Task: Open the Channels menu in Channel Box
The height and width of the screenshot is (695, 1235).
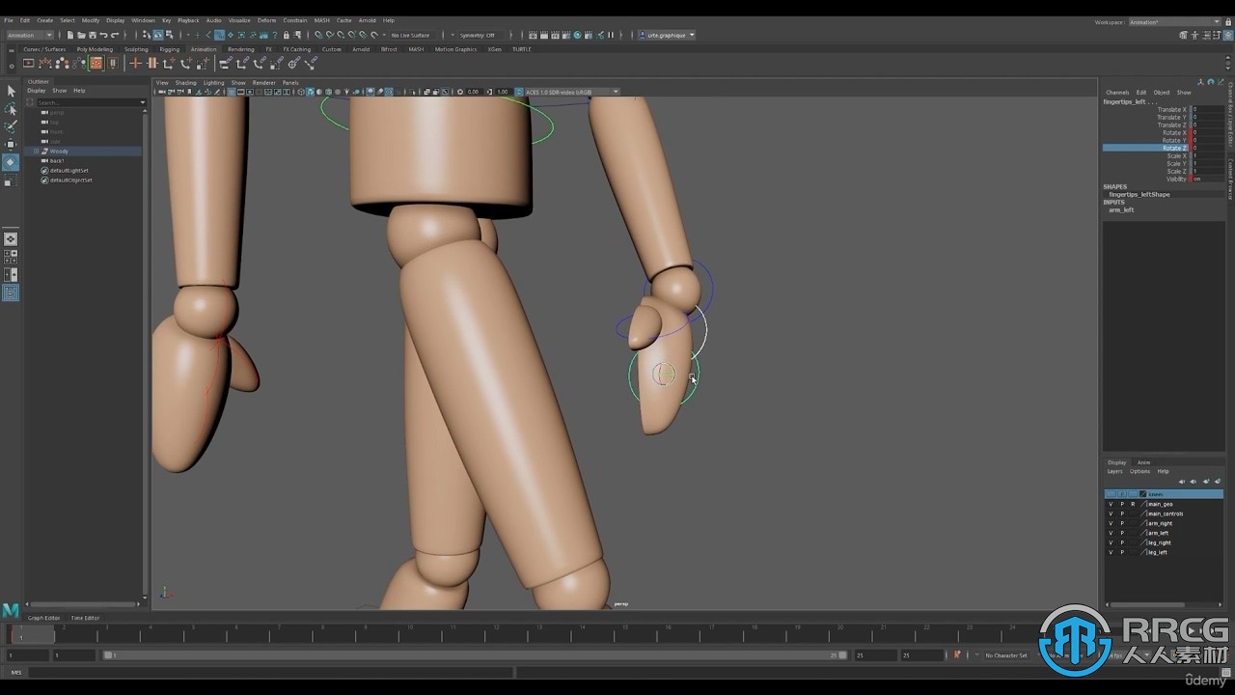Action: click(1117, 93)
